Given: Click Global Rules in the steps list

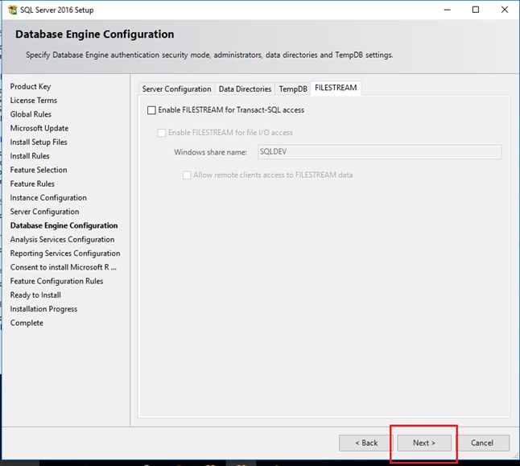Looking at the screenshot, I should [31, 114].
